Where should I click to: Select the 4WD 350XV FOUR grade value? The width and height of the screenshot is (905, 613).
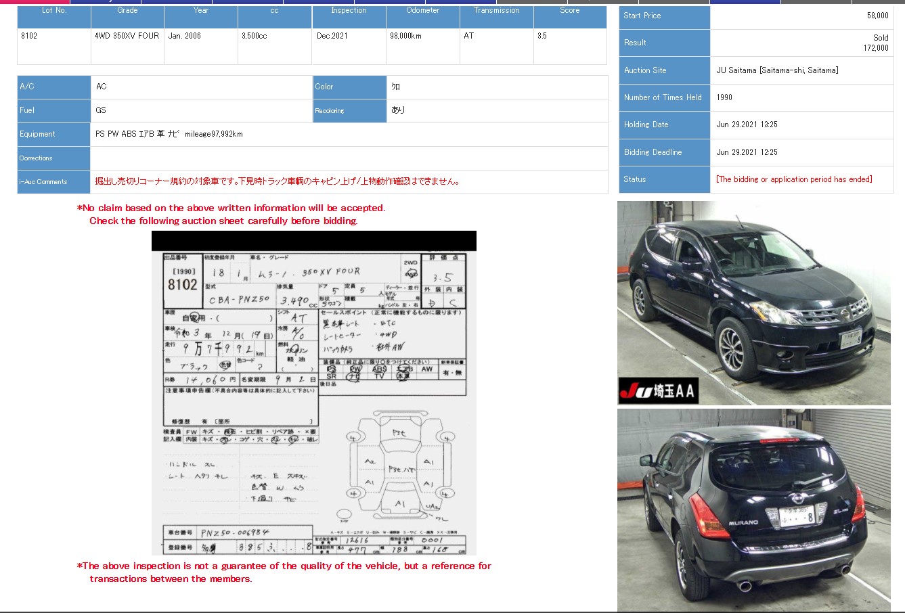(127, 36)
